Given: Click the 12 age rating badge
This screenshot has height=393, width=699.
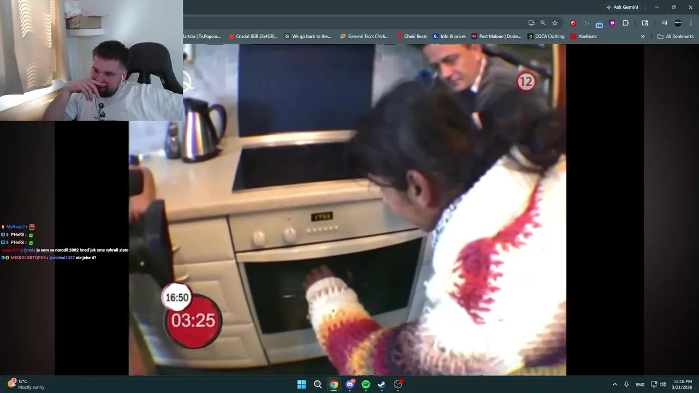Looking at the screenshot, I should (x=526, y=82).
